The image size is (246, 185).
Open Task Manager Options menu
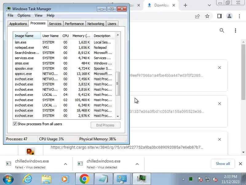[x=24, y=15]
